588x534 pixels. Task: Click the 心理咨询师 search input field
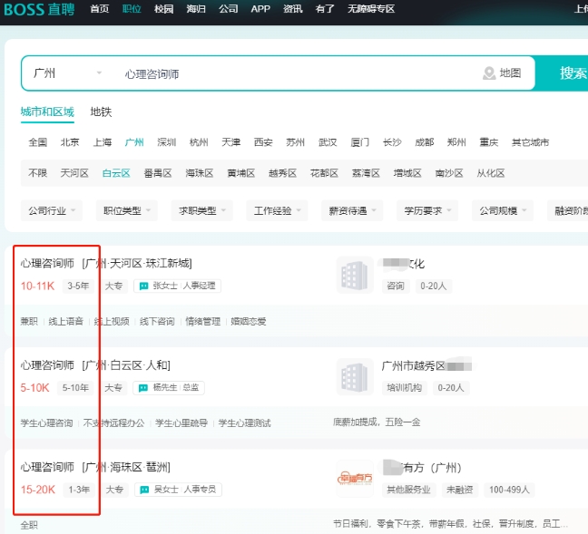click(x=290, y=73)
